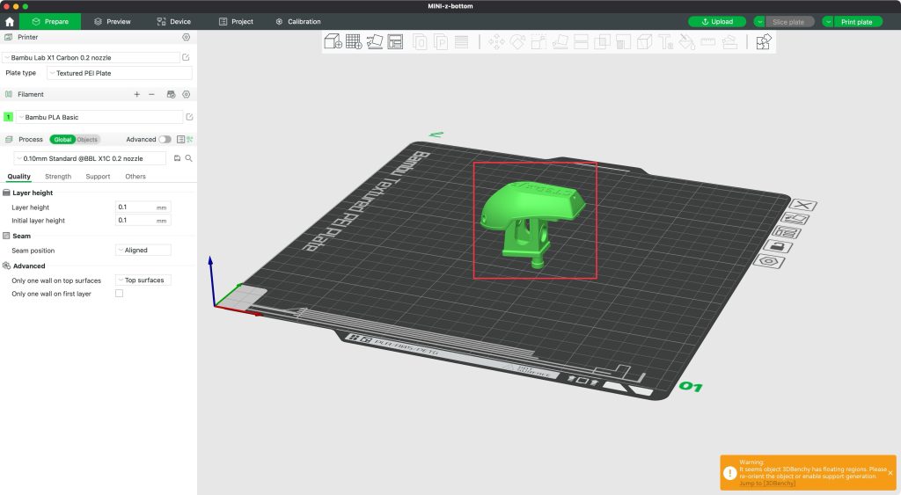Click the green filament 1 color swatch
The width and height of the screenshot is (901, 495).
click(8, 117)
